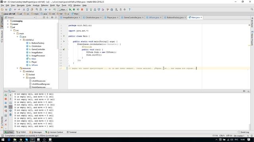The height and width of the screenshot is (142, 254).
Task: Rerun Main in Run panel
Action: pos(6,95)
